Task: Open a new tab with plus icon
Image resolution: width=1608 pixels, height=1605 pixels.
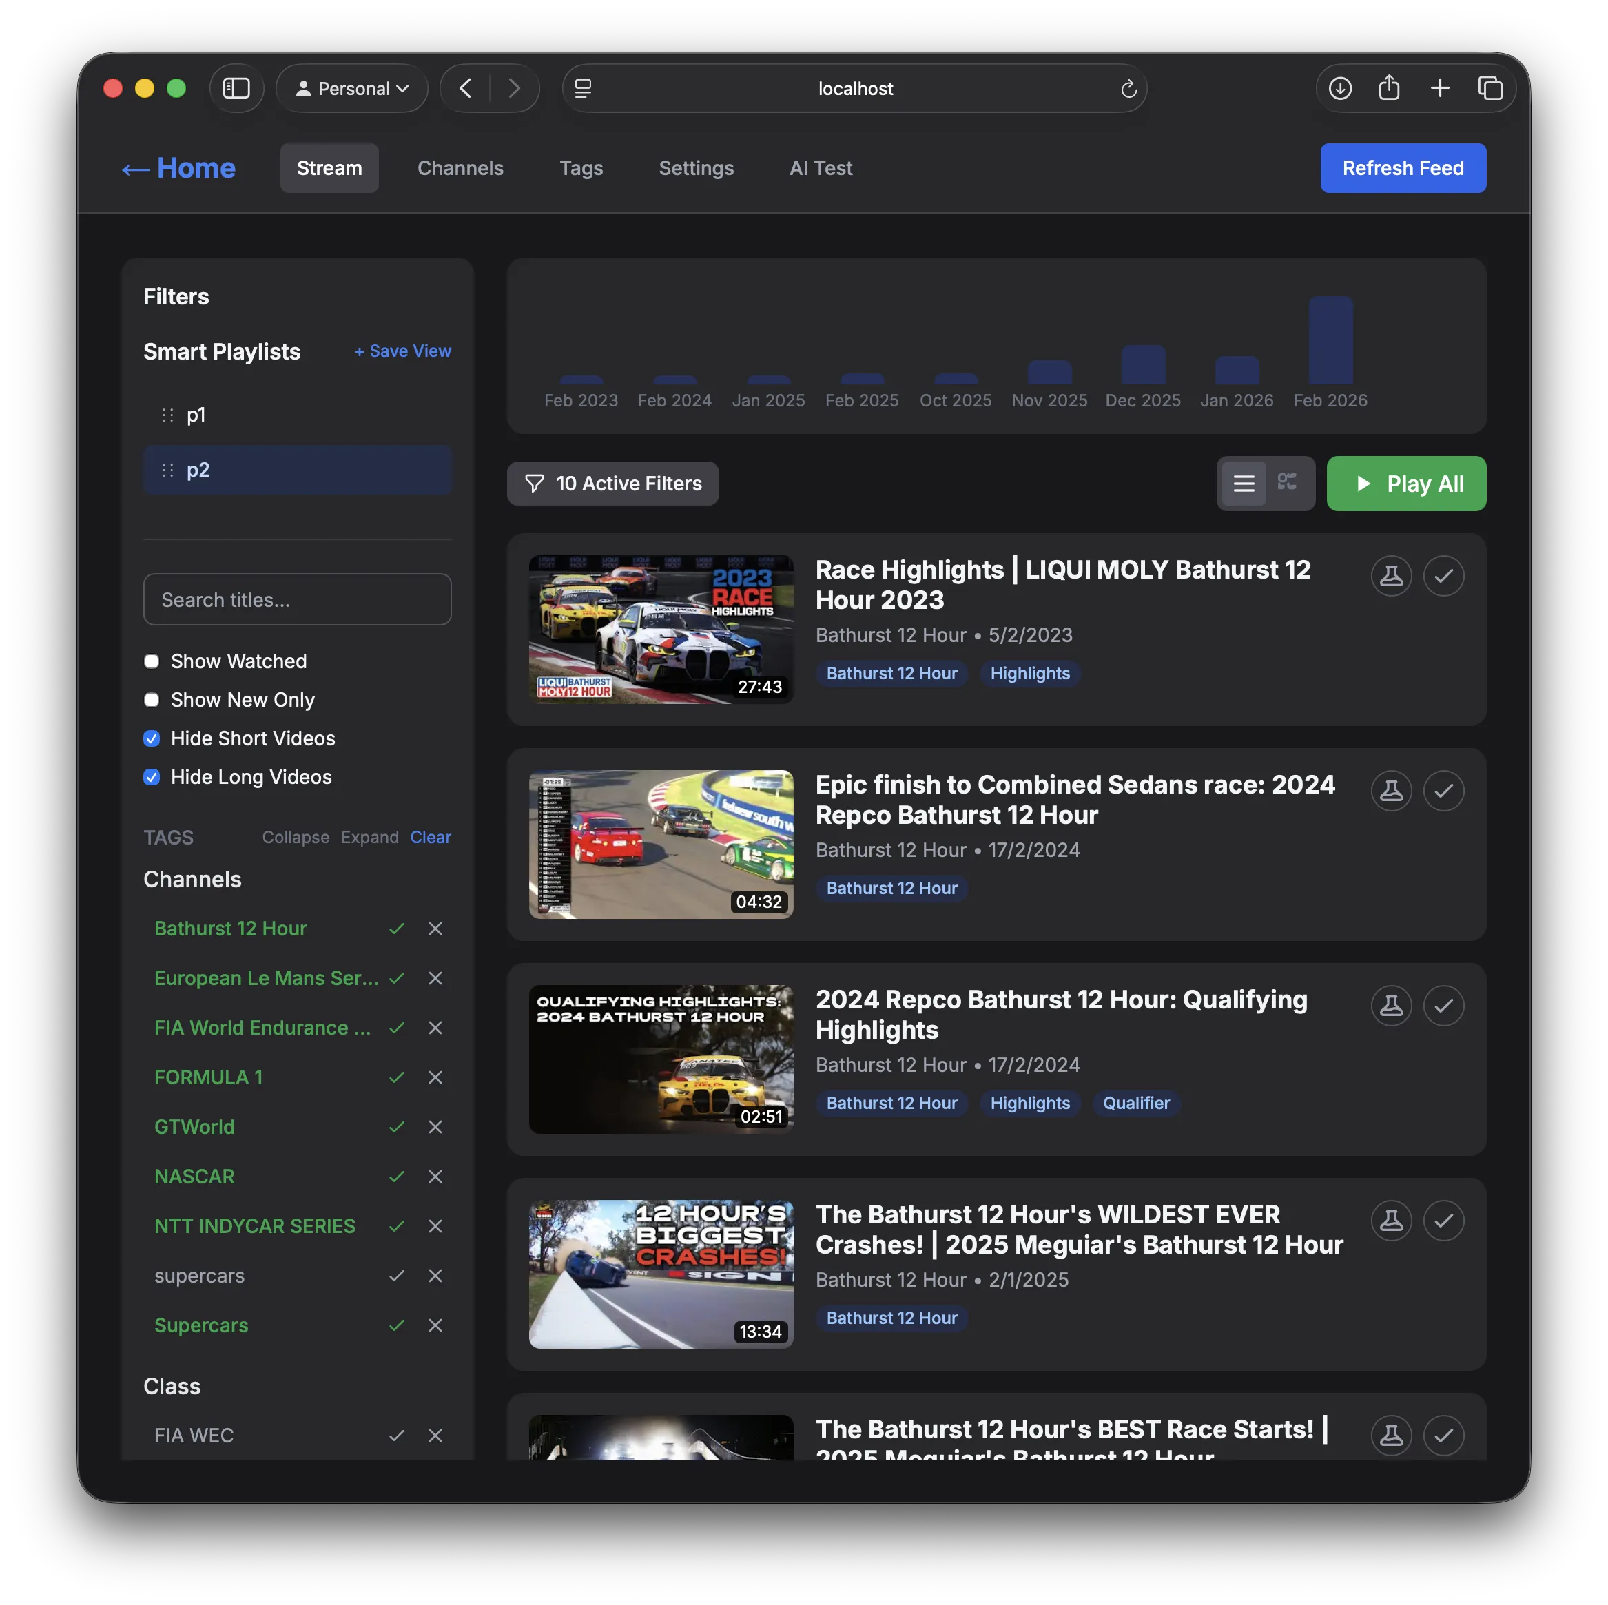Action: pyautogui.click(x=1439, y=88)
